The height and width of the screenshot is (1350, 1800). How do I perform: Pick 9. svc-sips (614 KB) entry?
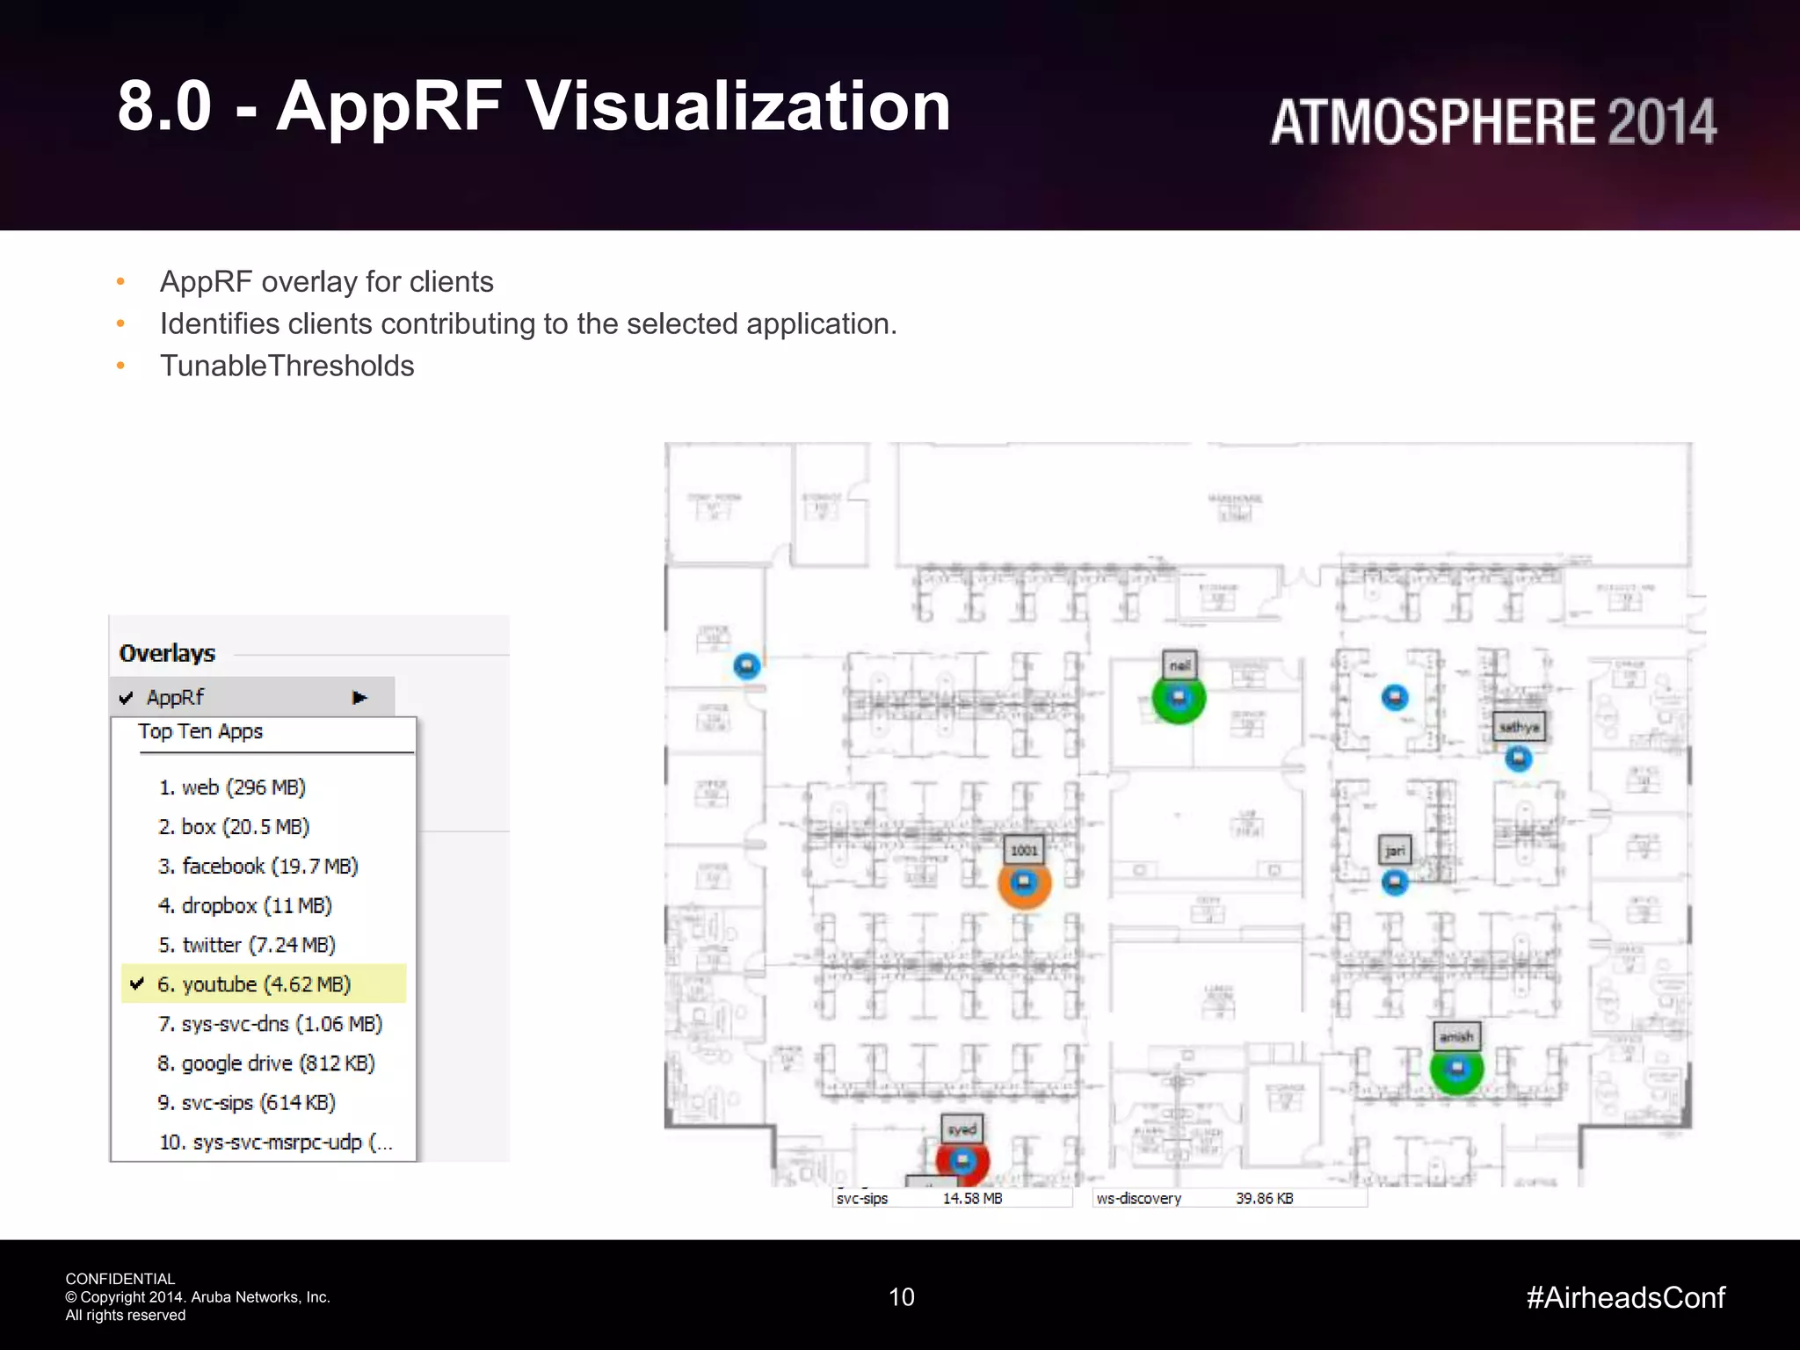click(247, 1103)
